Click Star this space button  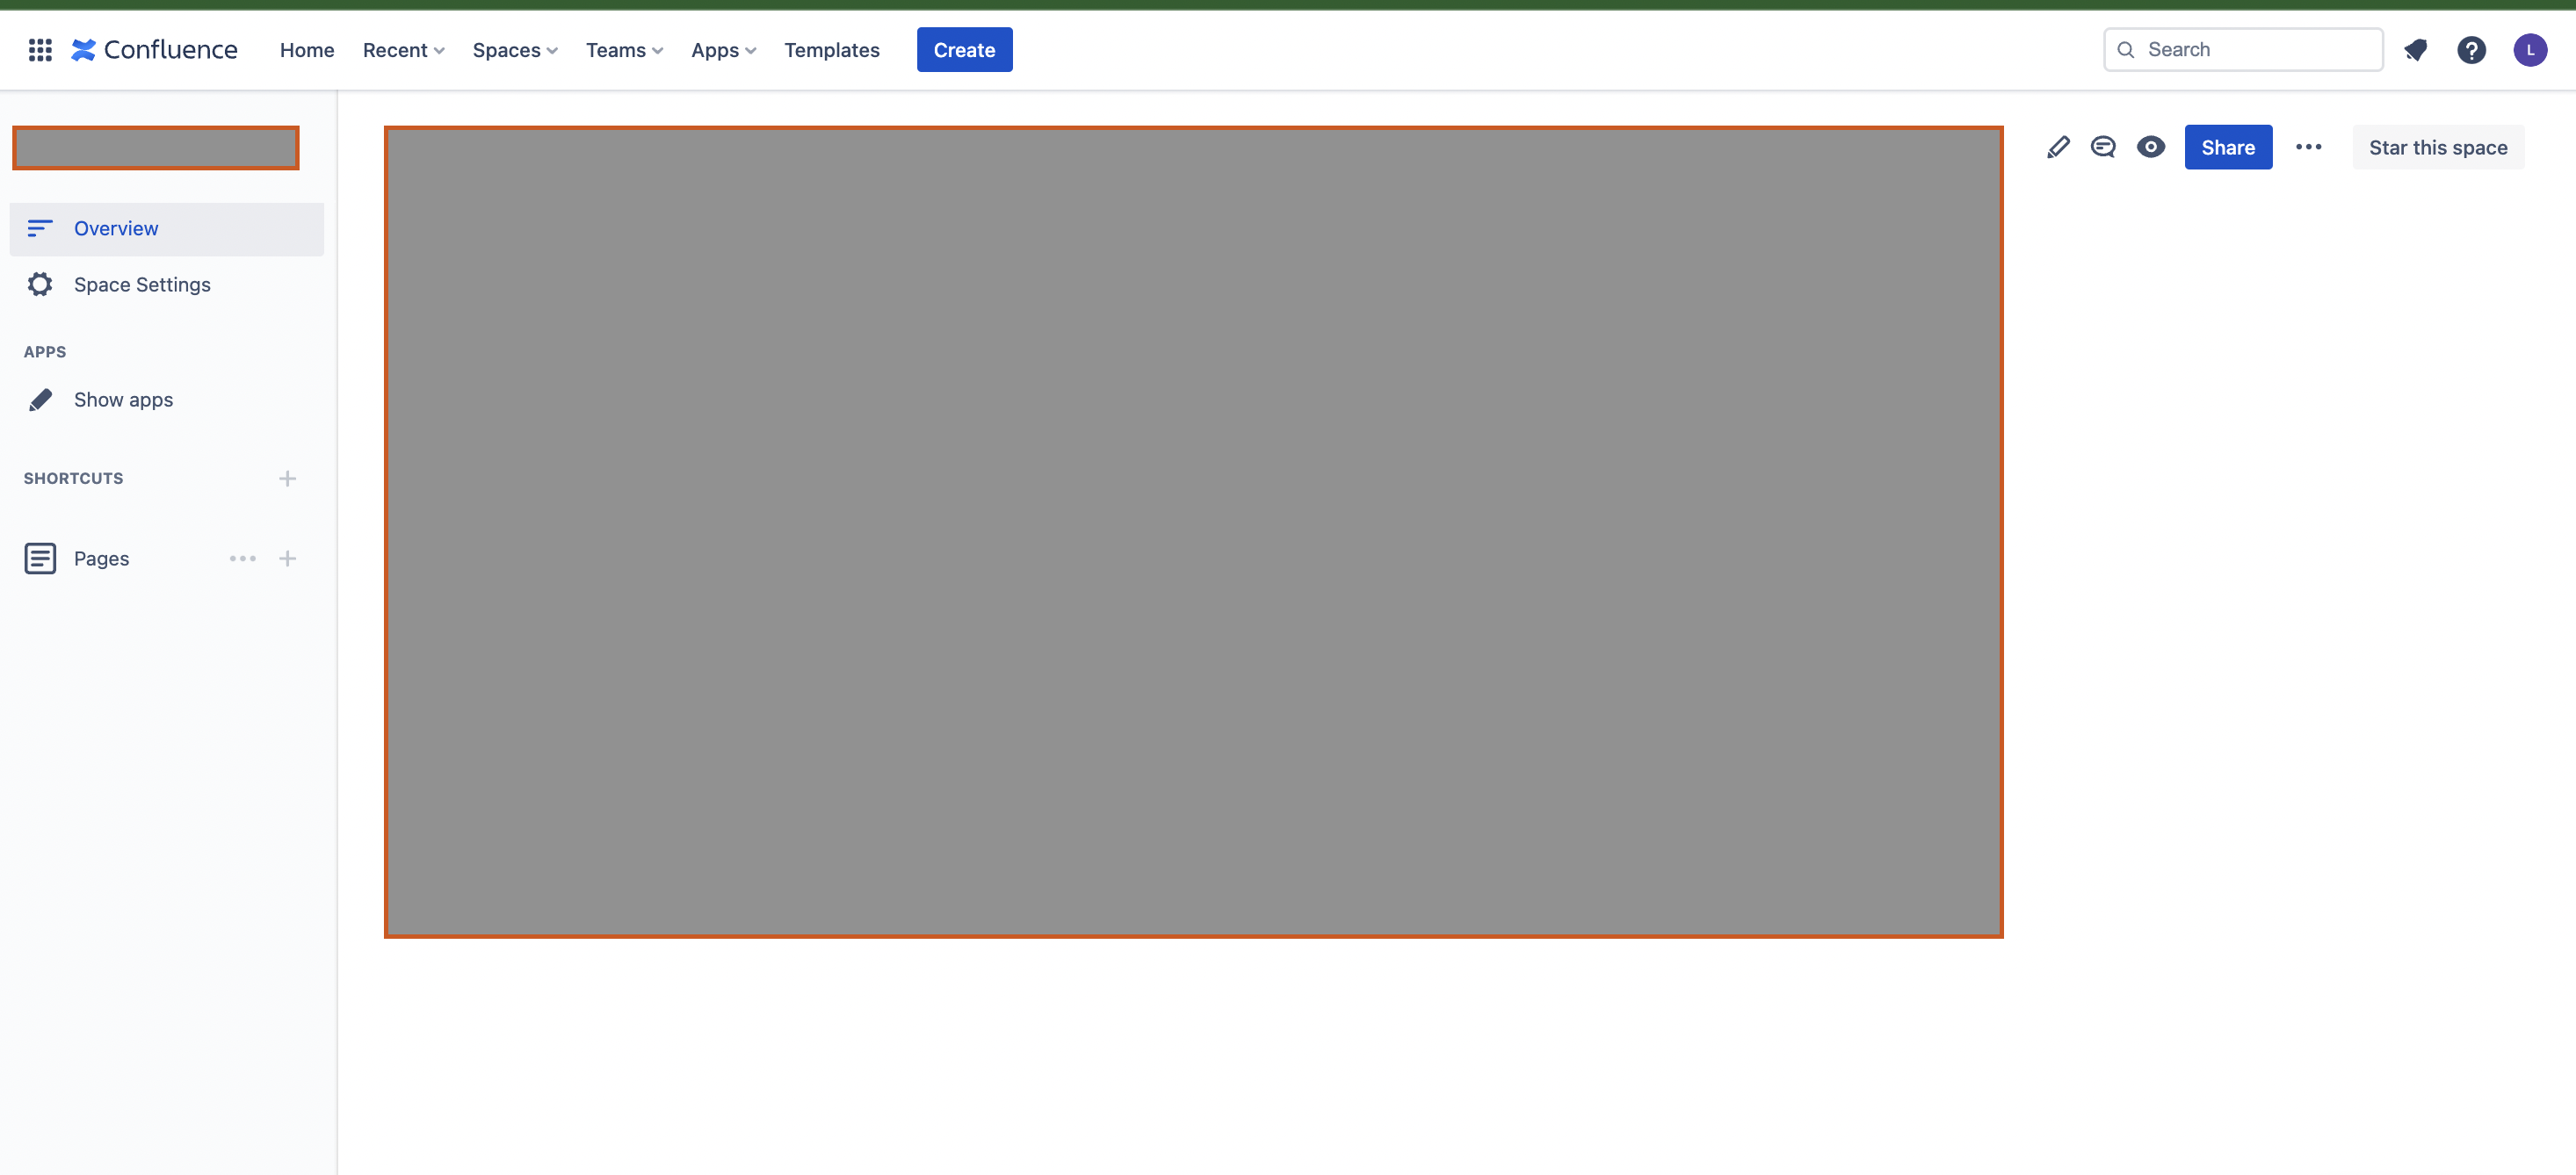pyautogui.click(x=2438, y=147)
